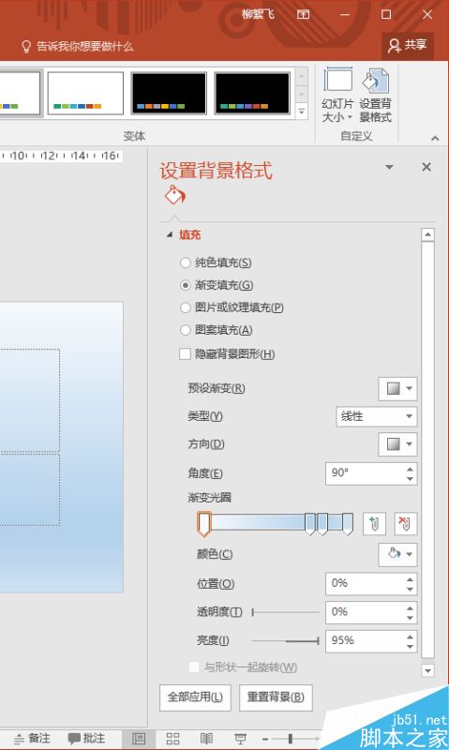The image size is (449, 750).
Task: Increase the angle with the up spinner
Action: (x=410, y=468)
